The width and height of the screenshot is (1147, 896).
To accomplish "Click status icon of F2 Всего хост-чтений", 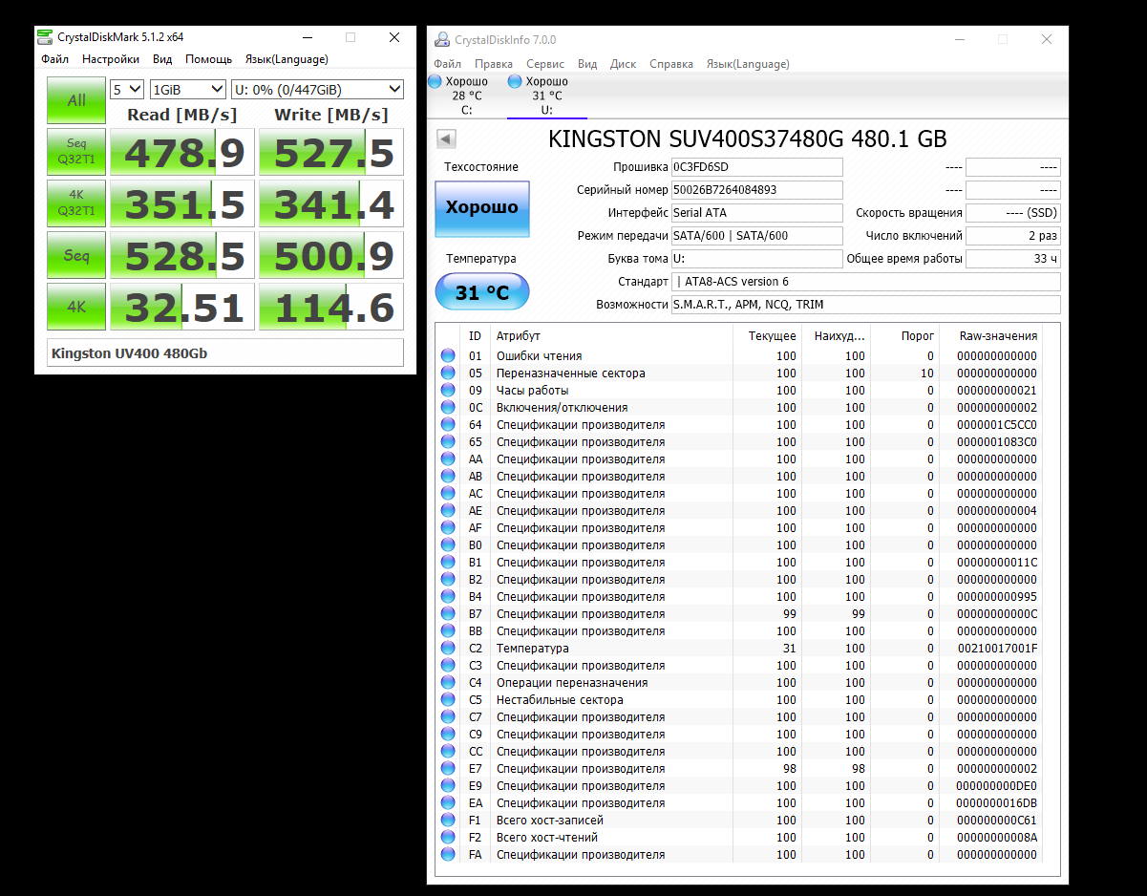I will (x=448, y=838).
